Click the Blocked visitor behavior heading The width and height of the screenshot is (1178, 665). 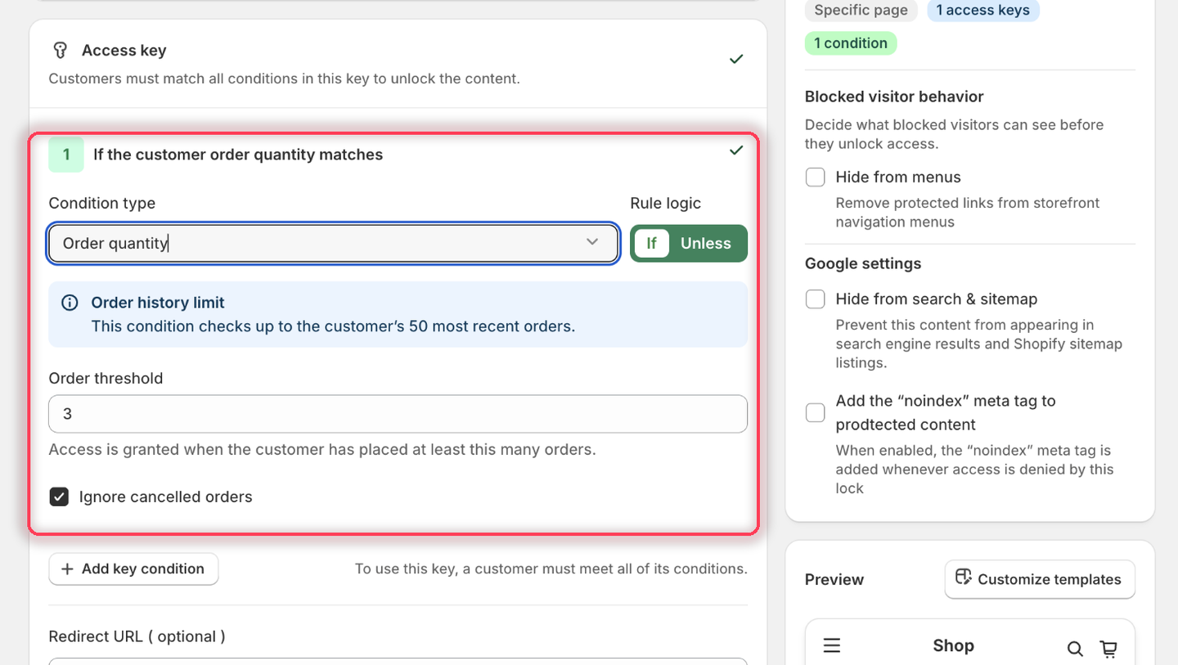894,97
